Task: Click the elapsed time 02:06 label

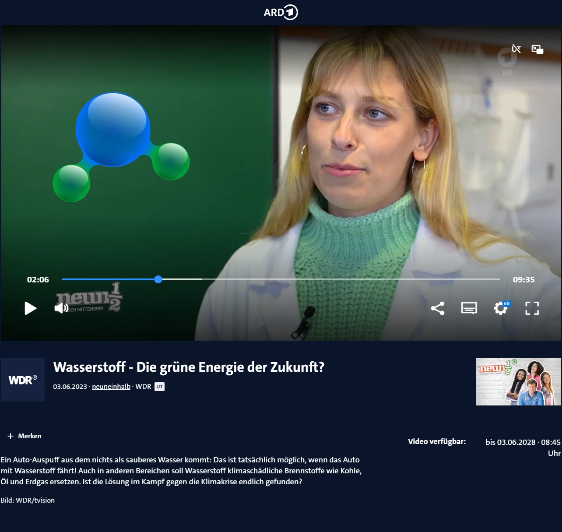Action: click(x=38, y=279)
